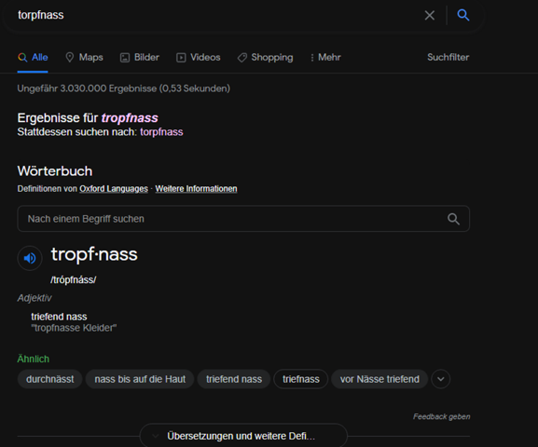Screen dimensions: 538x447
Task: Clear the search query with the X icon
Action: pyautogui.click(x=430, y=15)
